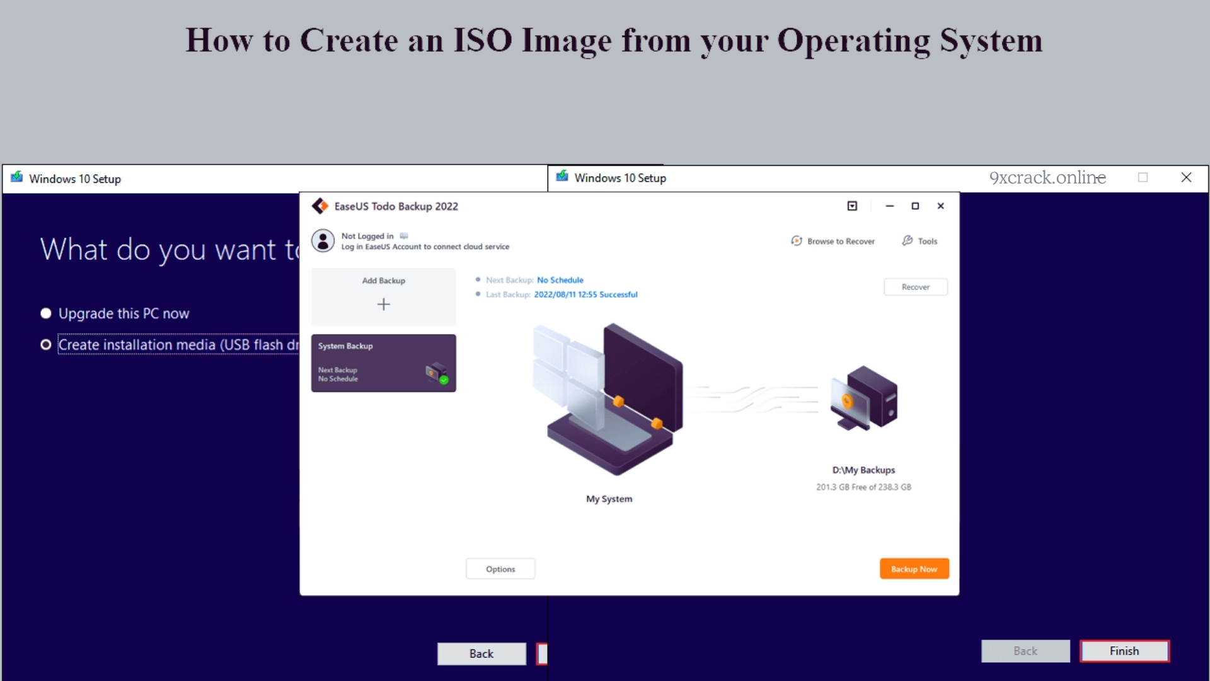Select the System Backup task card
The image size is (1210, 681).
click(383, 363)
